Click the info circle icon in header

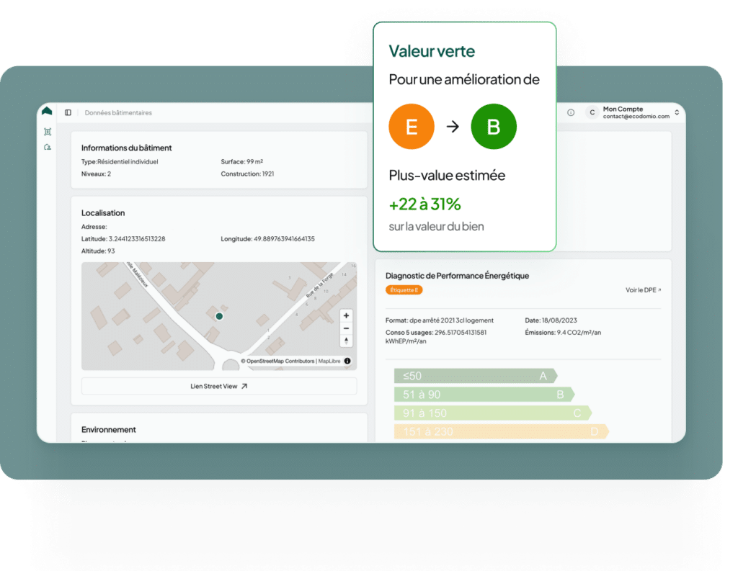coord(571,112)
